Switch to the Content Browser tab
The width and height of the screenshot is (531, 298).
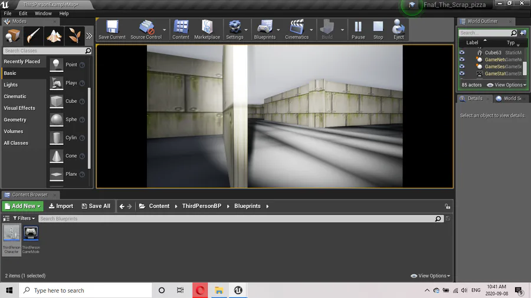click(x=30, y=194)
